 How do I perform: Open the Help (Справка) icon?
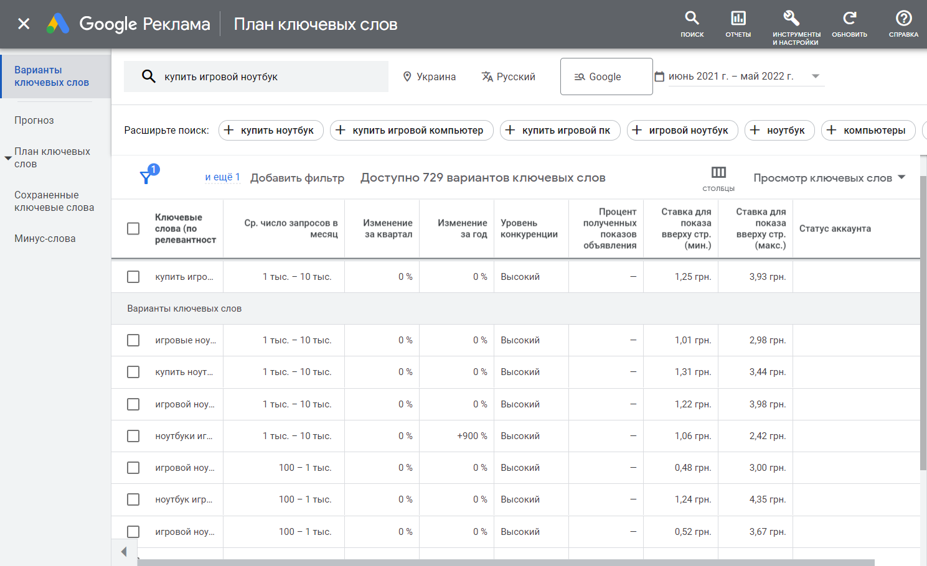coord(903,19)
